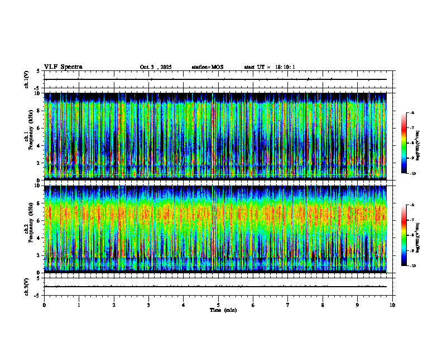Click the ch.2 color scale bar
The image size is (442, 342).
(x=403, y=235)
